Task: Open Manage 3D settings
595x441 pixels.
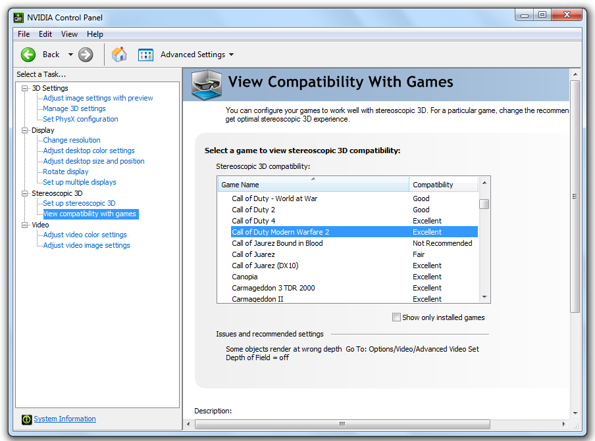Action: [74, 108]
